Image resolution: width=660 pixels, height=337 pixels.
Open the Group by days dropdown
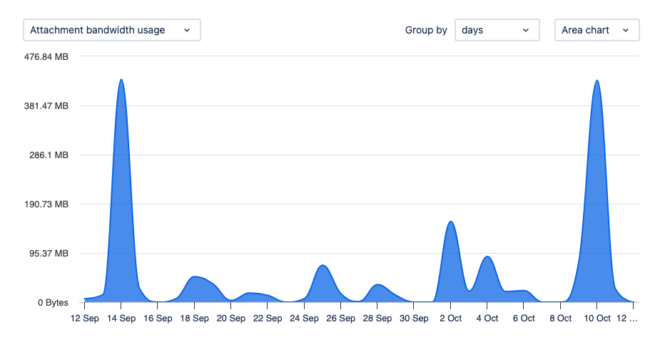point(496,30)
